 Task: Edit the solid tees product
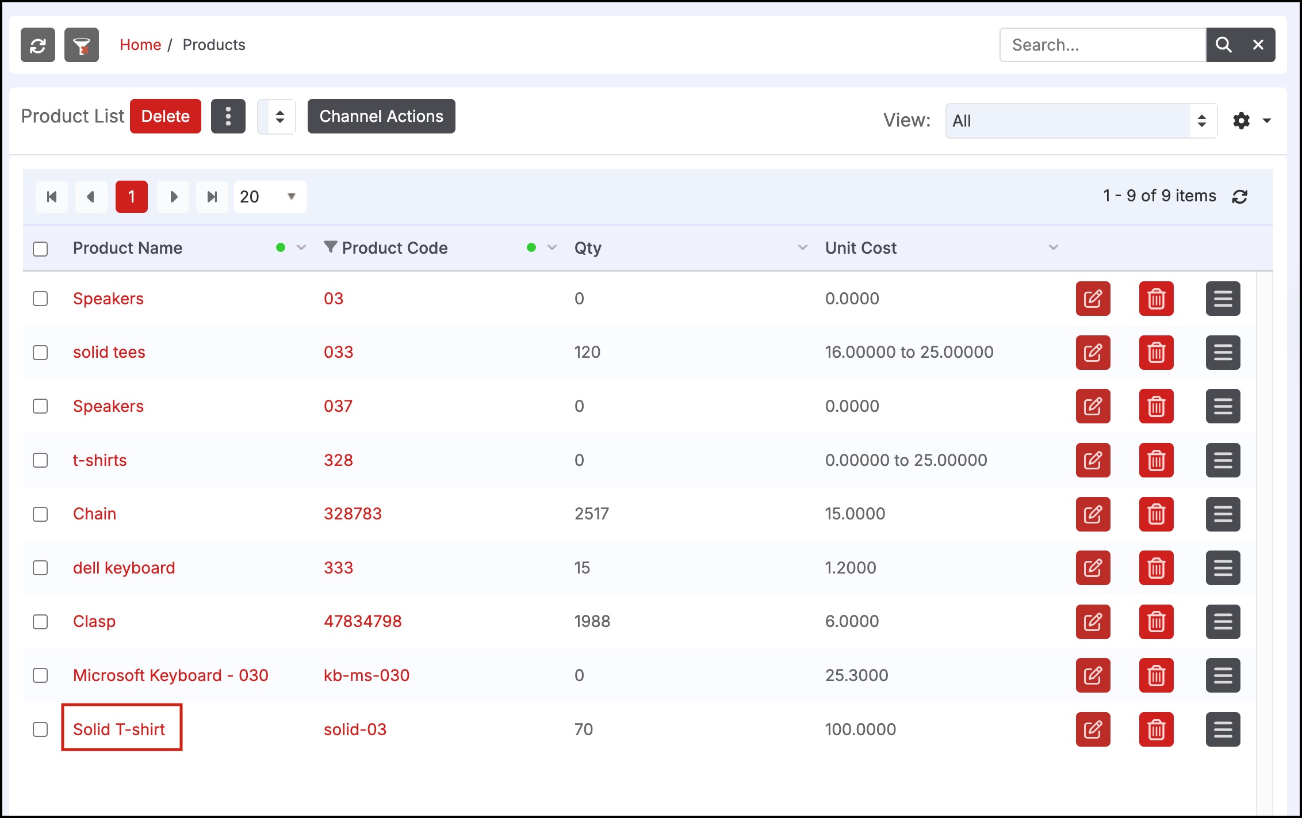click(1093, 353)
